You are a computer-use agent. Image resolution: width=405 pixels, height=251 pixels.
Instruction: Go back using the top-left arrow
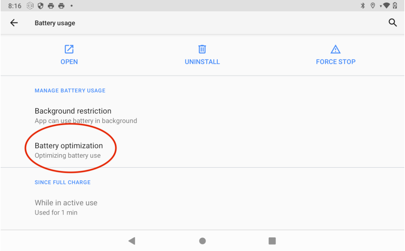tap(14, 23)
